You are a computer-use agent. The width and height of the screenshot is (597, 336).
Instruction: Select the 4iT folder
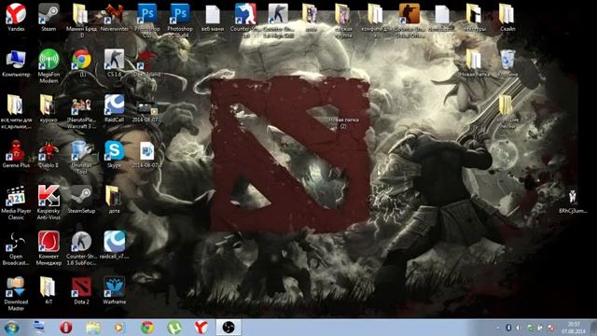tap(49, 290)
